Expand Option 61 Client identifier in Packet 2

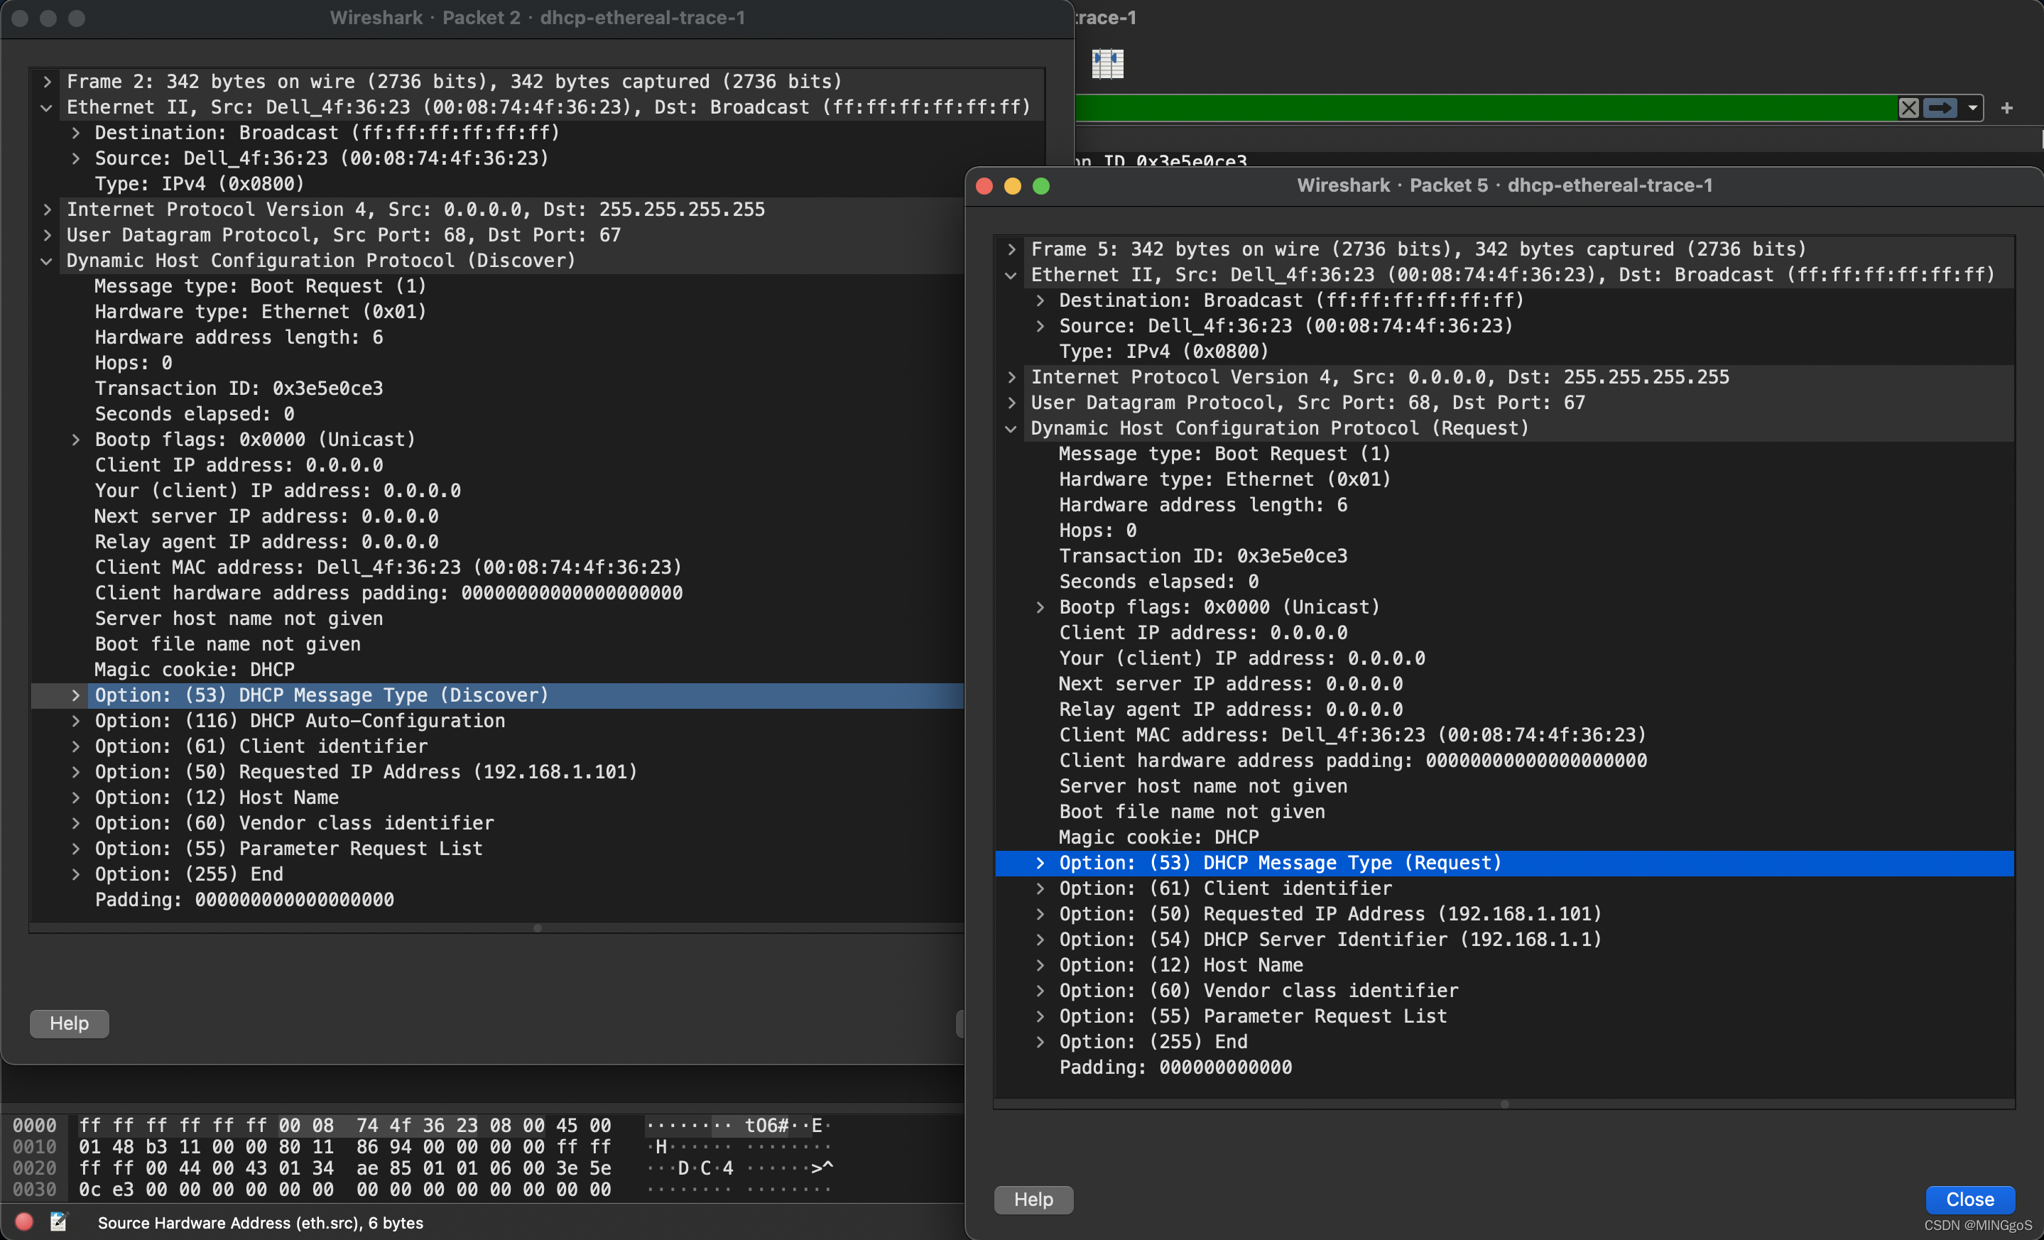click(x=75, y=746)
